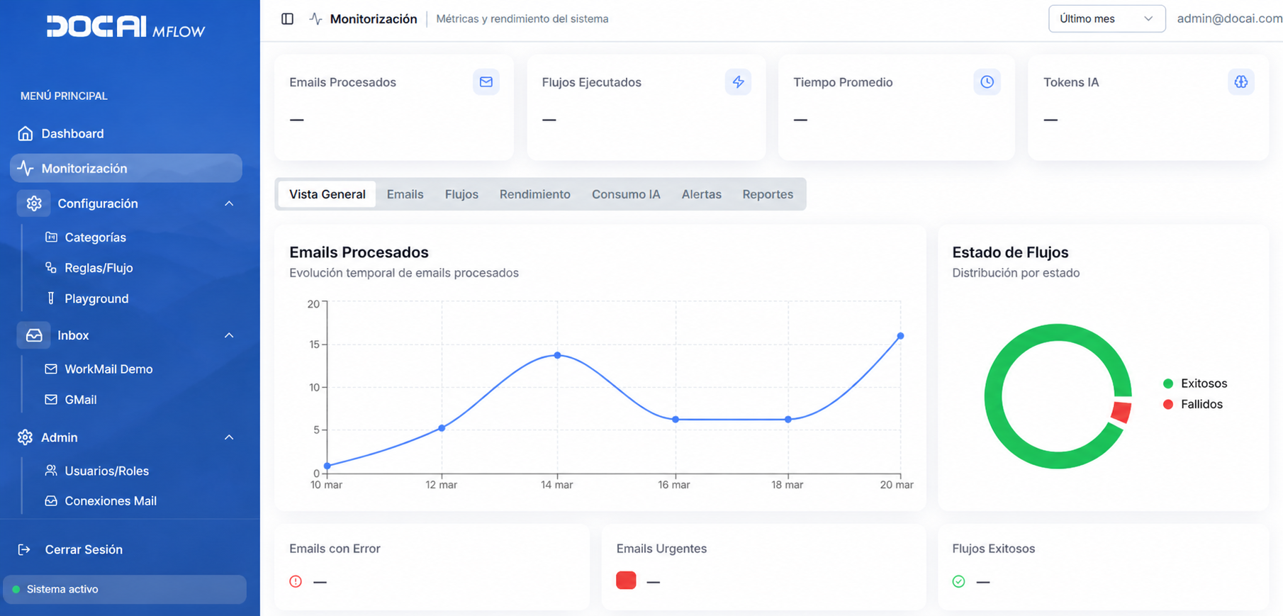The width and height of the screenshot is (1283, 616).
Task: Click the Sistema activo status indicator
Action: tap(125, 589)
